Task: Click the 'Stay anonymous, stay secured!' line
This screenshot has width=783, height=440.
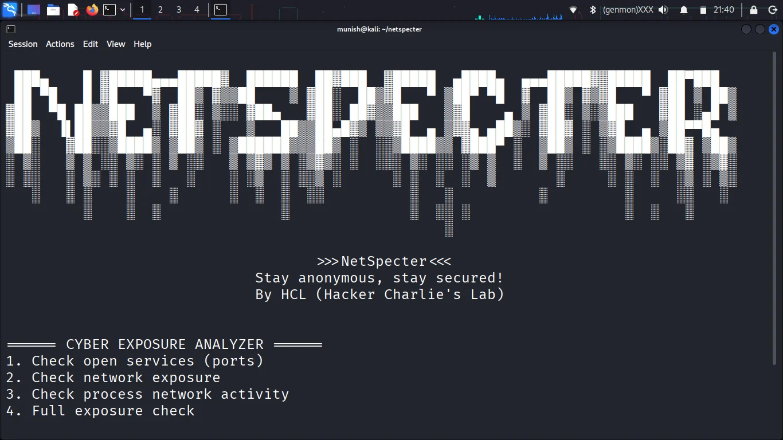Action: pos(379,278)
